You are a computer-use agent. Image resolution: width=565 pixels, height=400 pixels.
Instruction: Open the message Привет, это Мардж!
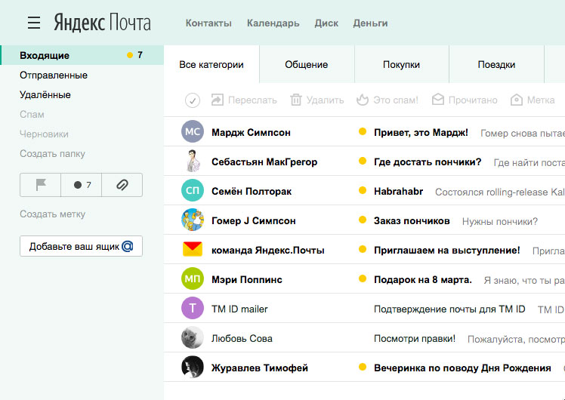[421, 132]
